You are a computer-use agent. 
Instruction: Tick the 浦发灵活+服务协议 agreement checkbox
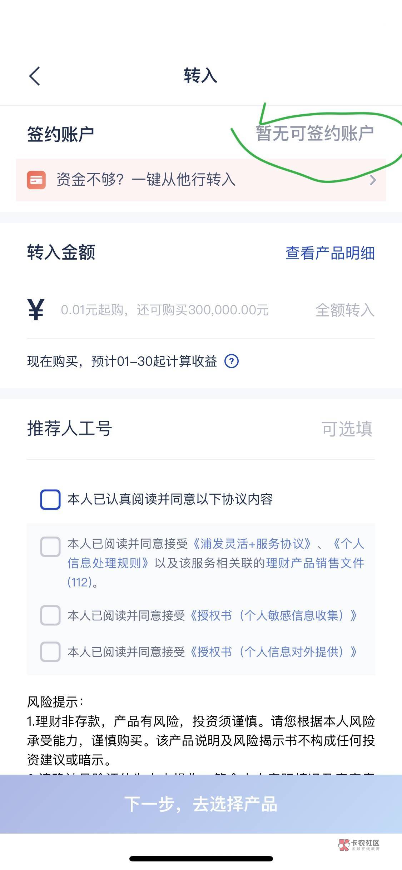[x=50, y=546]
